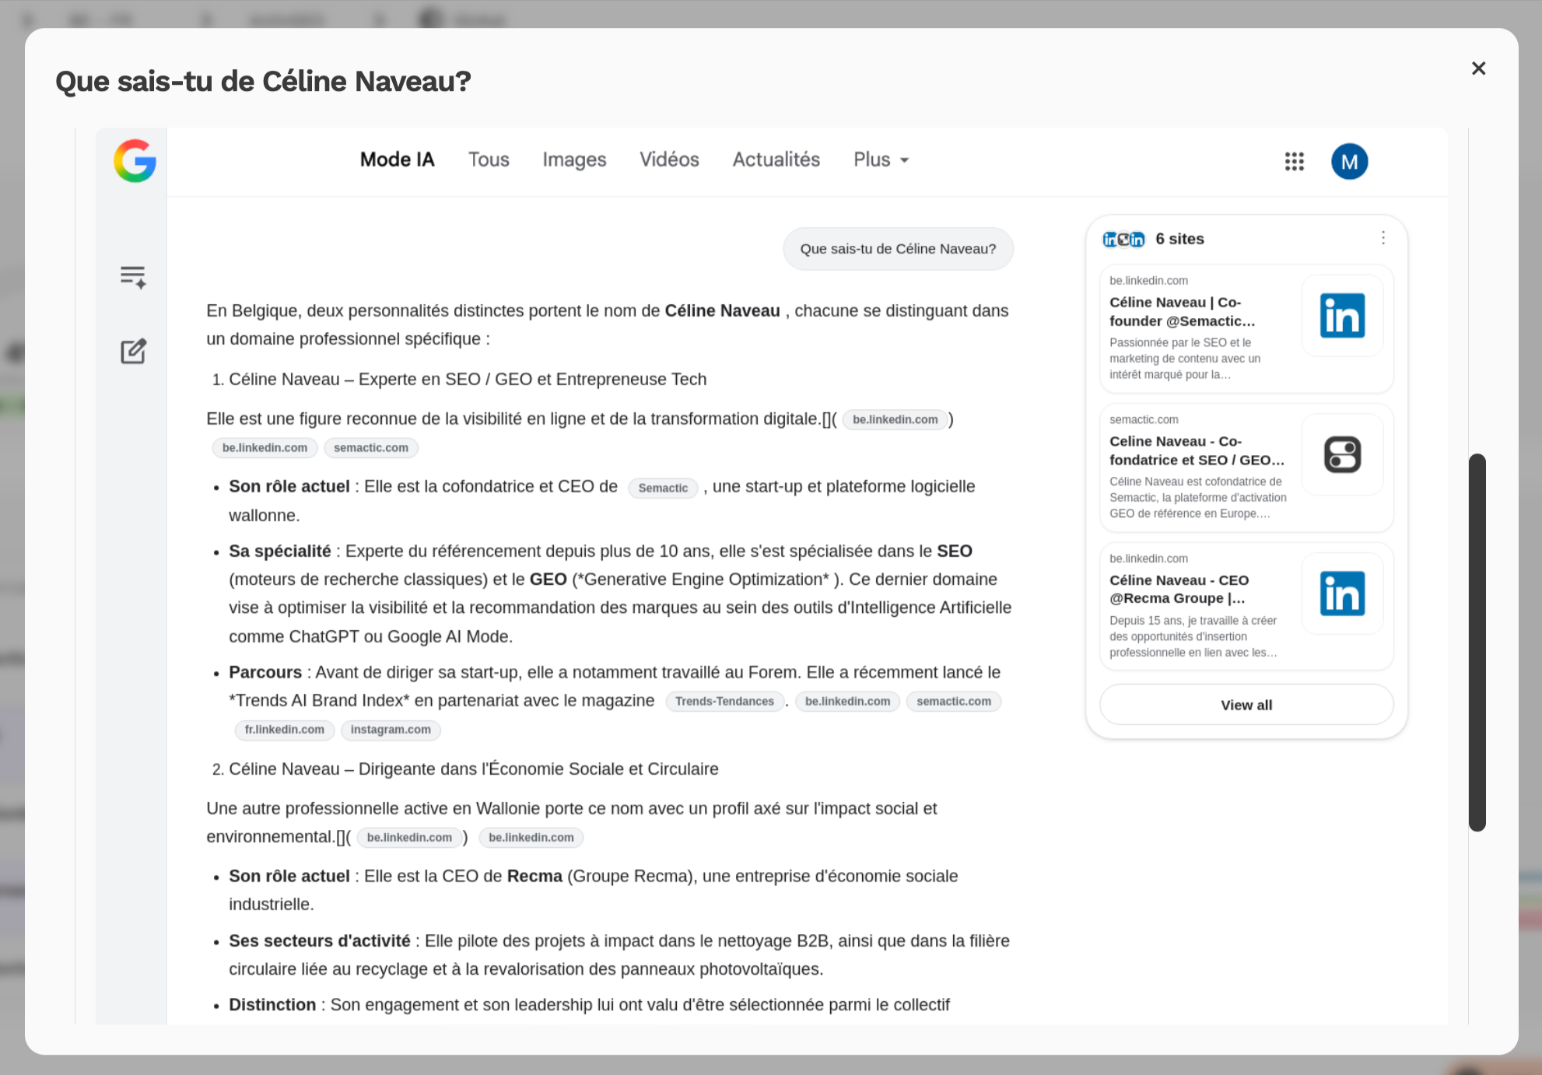Click the bold Sa spécialité label
This screenshot has width=1542, height=1075.
point(280,552)
